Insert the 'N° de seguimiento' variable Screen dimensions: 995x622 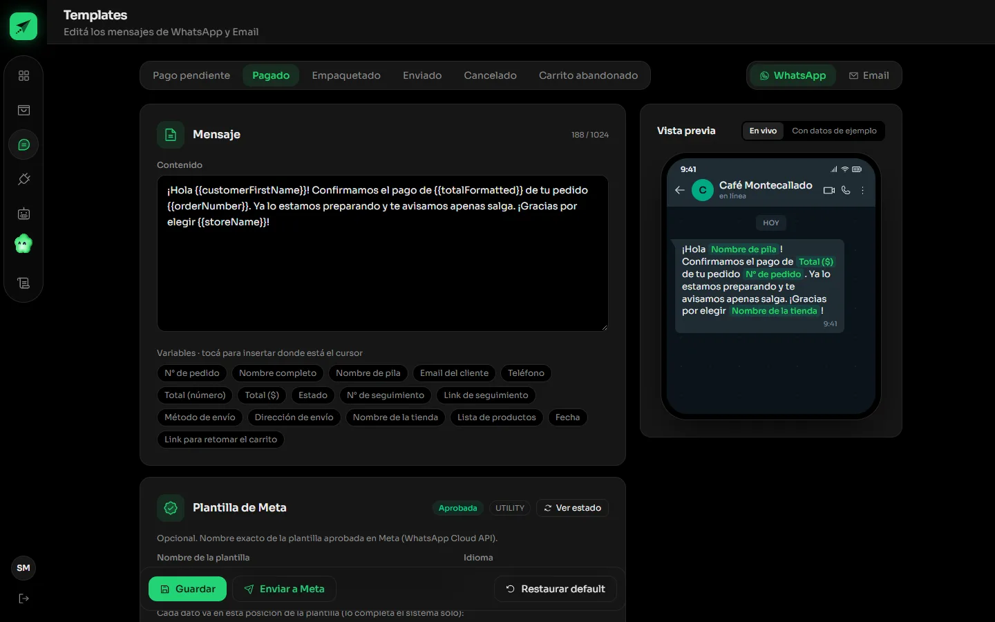[386, 395]
